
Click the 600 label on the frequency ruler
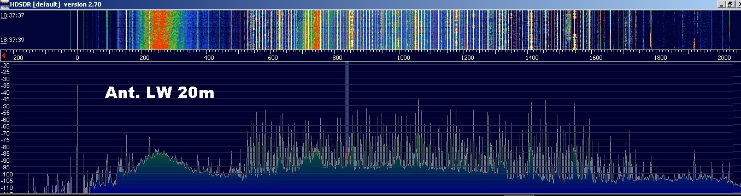point(274,57)
